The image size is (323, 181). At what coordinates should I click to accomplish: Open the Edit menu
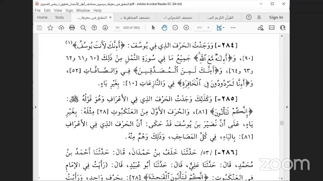(47, 10)
